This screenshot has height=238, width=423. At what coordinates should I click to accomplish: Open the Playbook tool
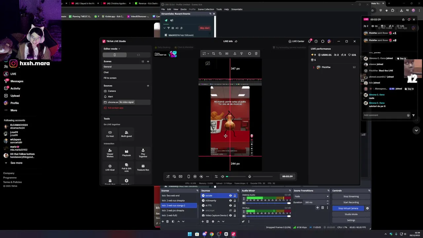coord(126,153)
